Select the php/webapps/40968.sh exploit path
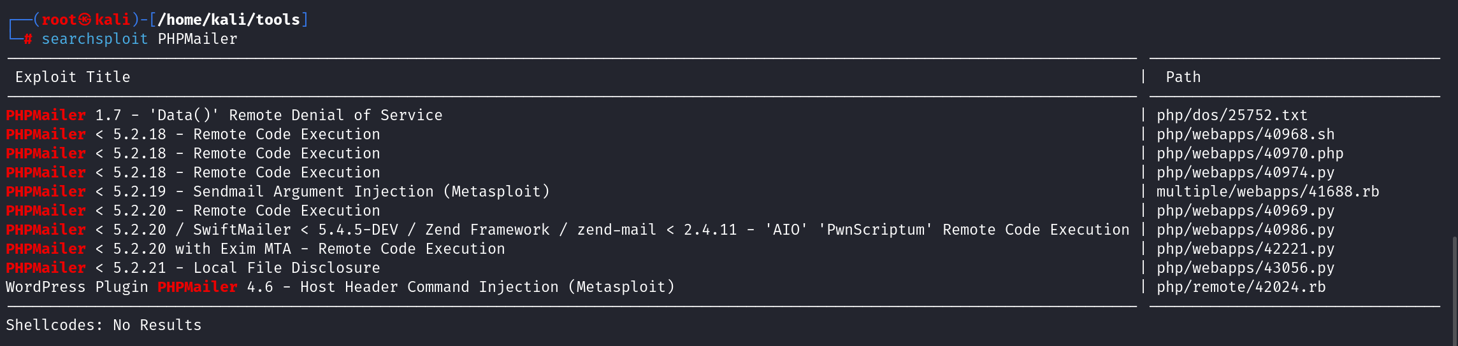This screenshot has width=1458, height=346. [1245, 134]
